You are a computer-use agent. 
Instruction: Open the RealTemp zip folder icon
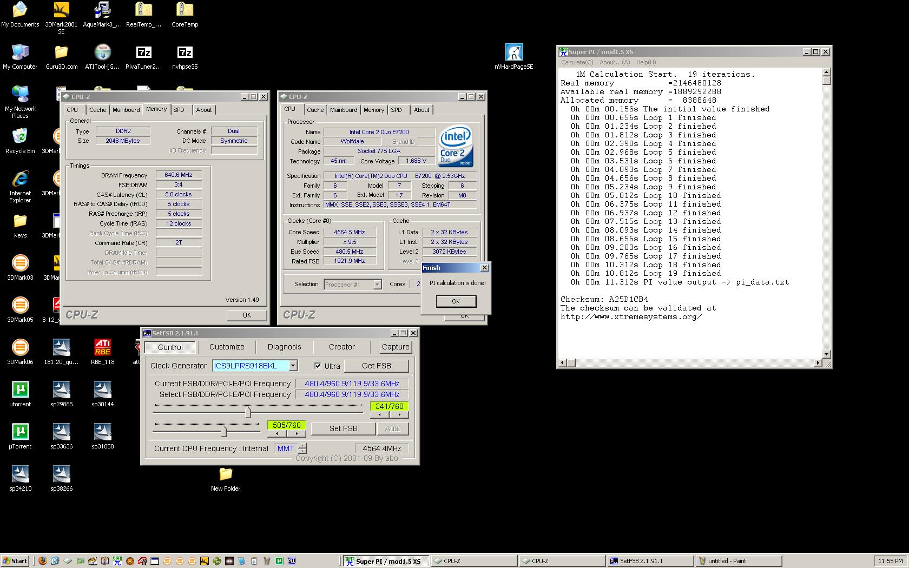point(143,15)
